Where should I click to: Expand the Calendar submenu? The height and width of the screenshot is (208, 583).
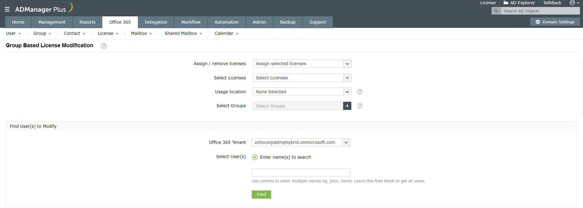(x=227, y=33)
